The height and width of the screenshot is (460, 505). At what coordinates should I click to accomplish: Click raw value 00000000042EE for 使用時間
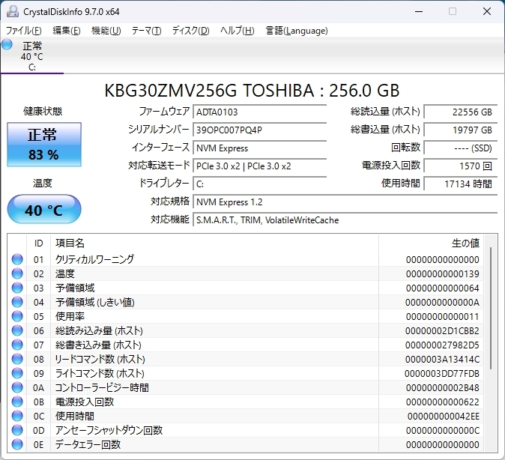[x=444, y=417]
